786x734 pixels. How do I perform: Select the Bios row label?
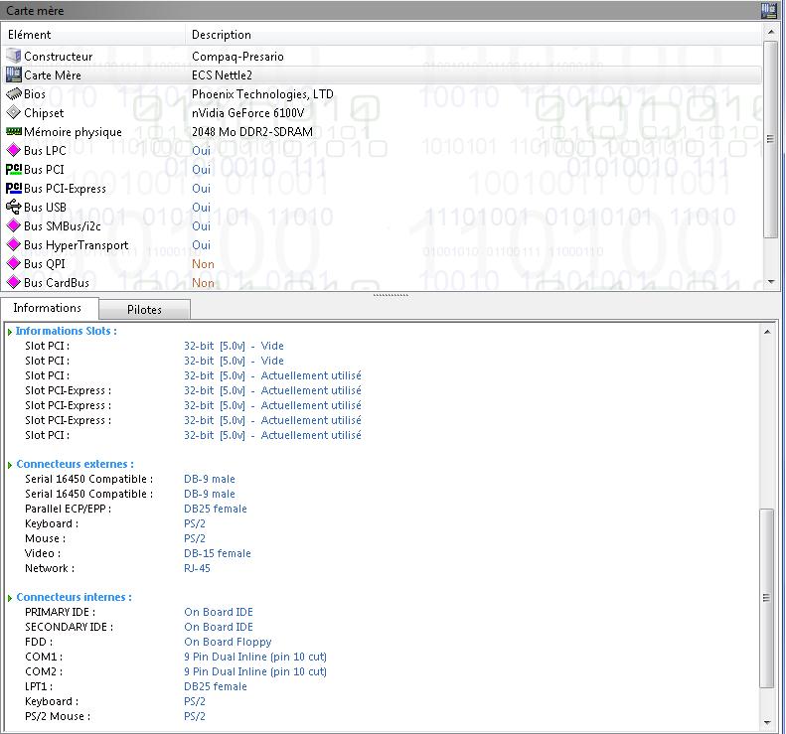pyautogui.click(x=35, y=94)
